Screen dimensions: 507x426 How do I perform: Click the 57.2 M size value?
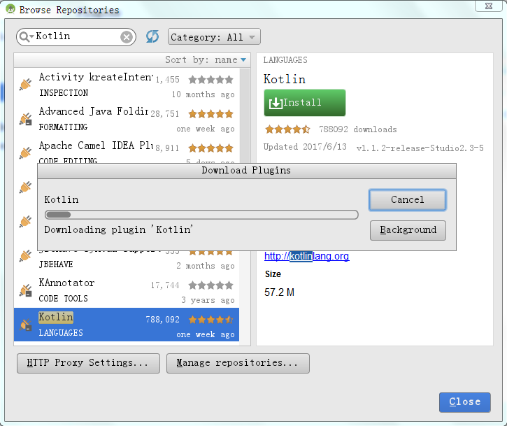(279, 292)
